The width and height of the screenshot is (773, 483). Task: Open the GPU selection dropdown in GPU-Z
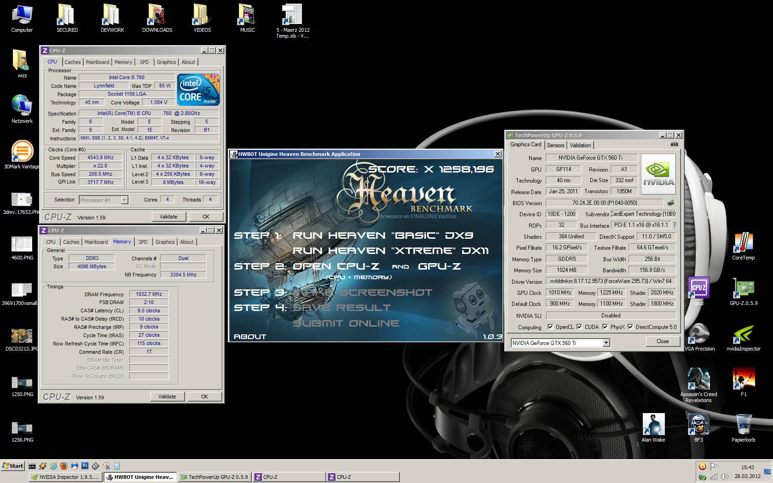606,343
